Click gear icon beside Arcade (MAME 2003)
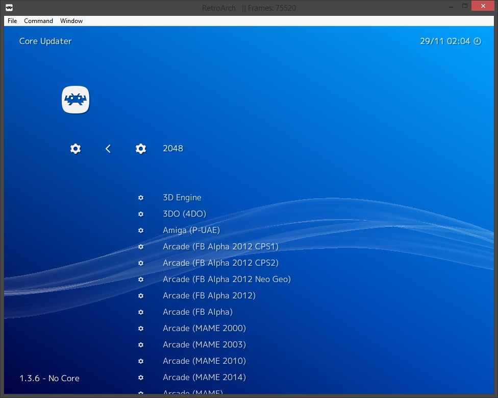 click(x=141, y=345)
